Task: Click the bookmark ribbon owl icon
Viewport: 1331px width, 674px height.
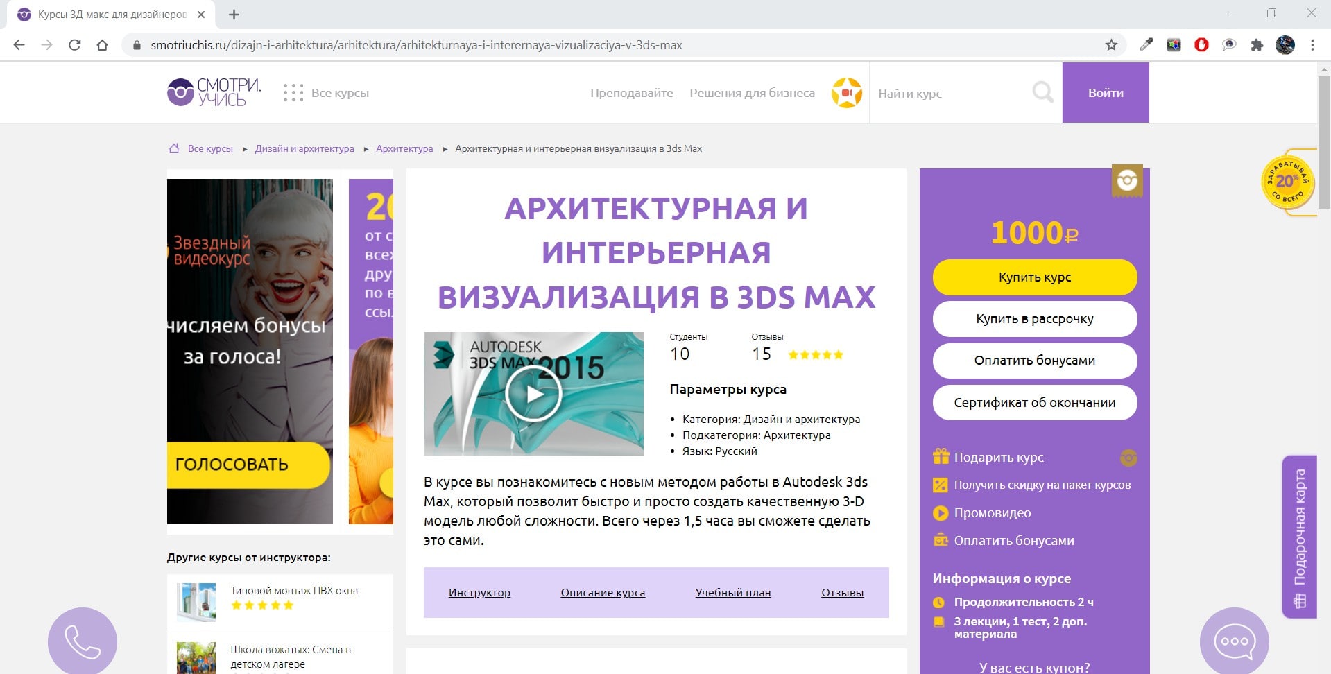Action: (1127, 181)
